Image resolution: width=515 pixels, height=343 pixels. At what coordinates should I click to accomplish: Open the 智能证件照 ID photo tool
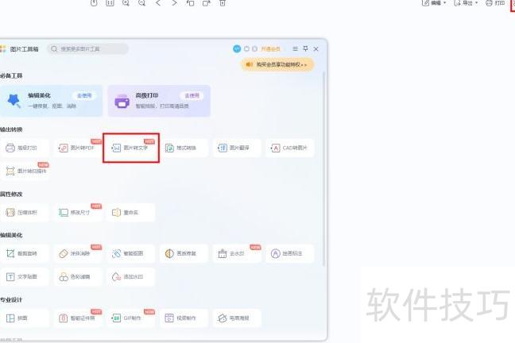pyautogui.click(x=78, y=318)
